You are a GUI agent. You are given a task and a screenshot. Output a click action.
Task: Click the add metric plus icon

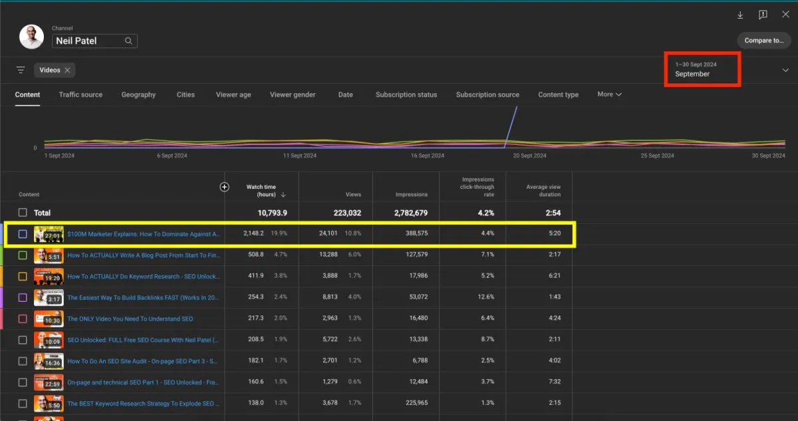pos(224,187)
